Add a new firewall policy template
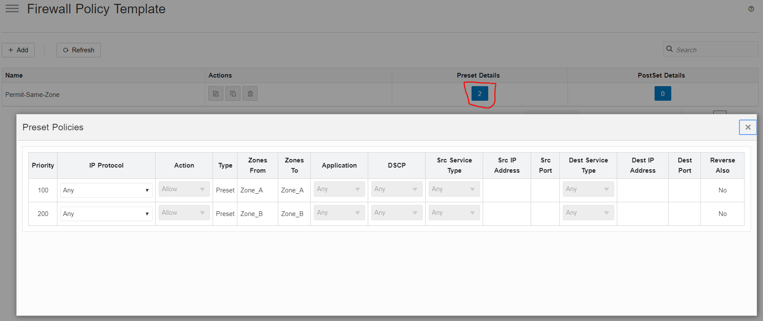 tap(18, 50)
